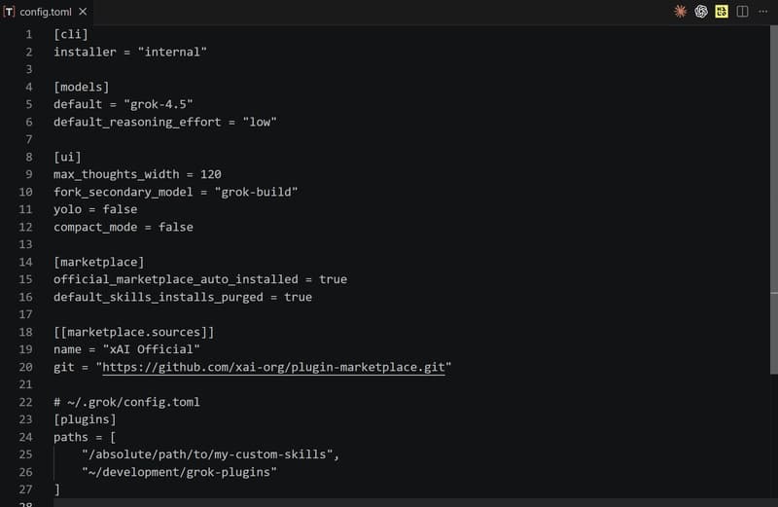The height and width of the screenshot is (507, 778).
Task: Click the official_marketplace_auto_installed true value
Action: point(333,279)
